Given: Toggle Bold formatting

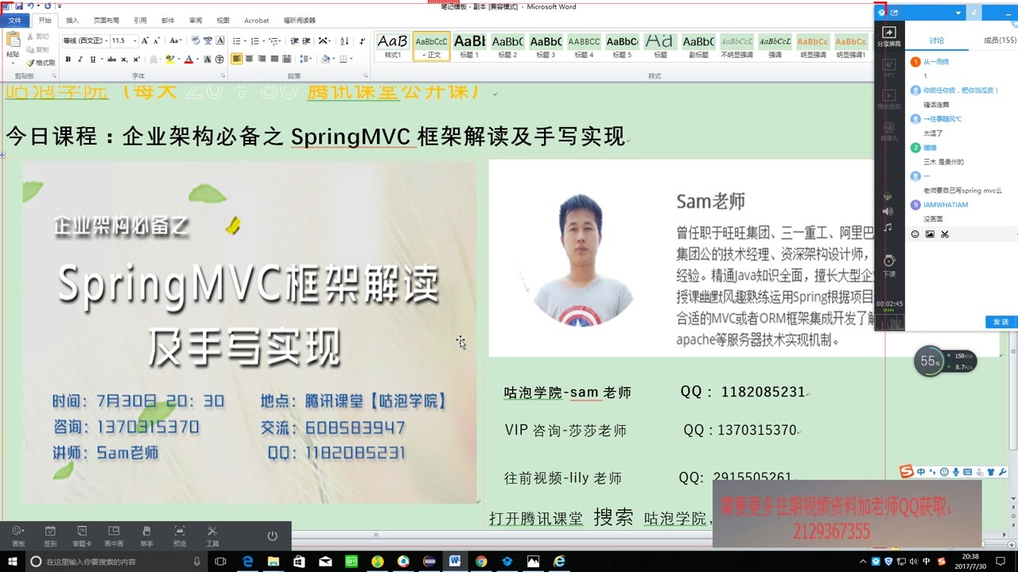Looking at the screenshot, I should [x=68, y=60].
